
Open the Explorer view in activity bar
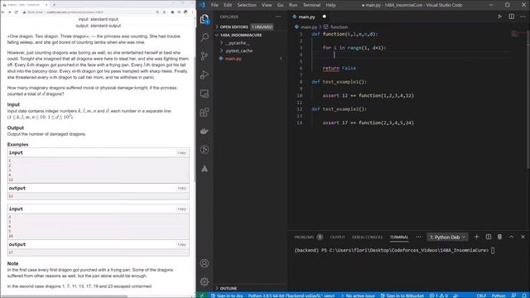point(205,19)
